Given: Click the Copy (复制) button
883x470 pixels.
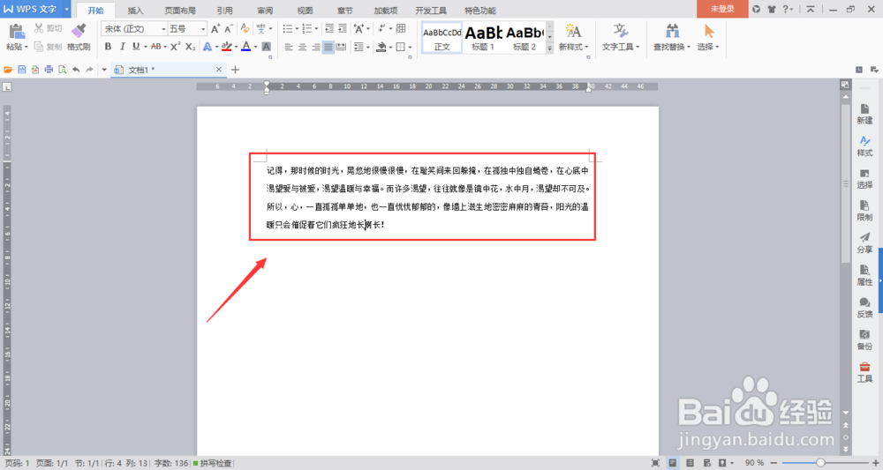Looking at the screenshot, I should coord(48,47).
